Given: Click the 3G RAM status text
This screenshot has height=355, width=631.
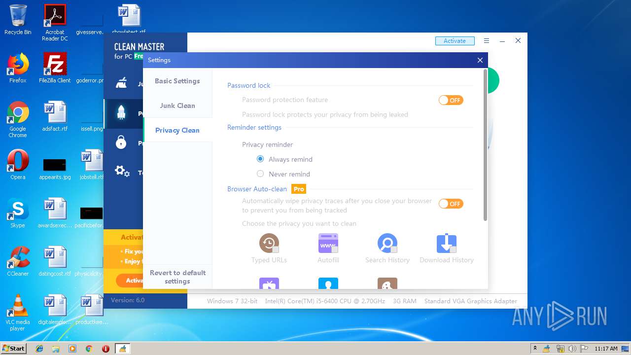Looking at the screenshot, I should click(x=405, y=301).
